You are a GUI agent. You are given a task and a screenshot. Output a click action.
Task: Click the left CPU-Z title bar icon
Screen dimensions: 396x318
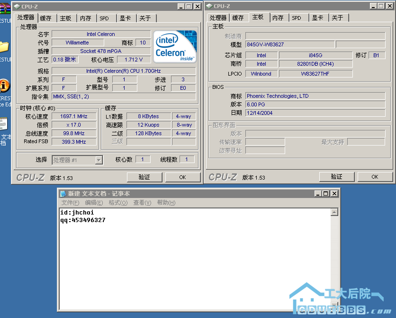coord(17,7)
